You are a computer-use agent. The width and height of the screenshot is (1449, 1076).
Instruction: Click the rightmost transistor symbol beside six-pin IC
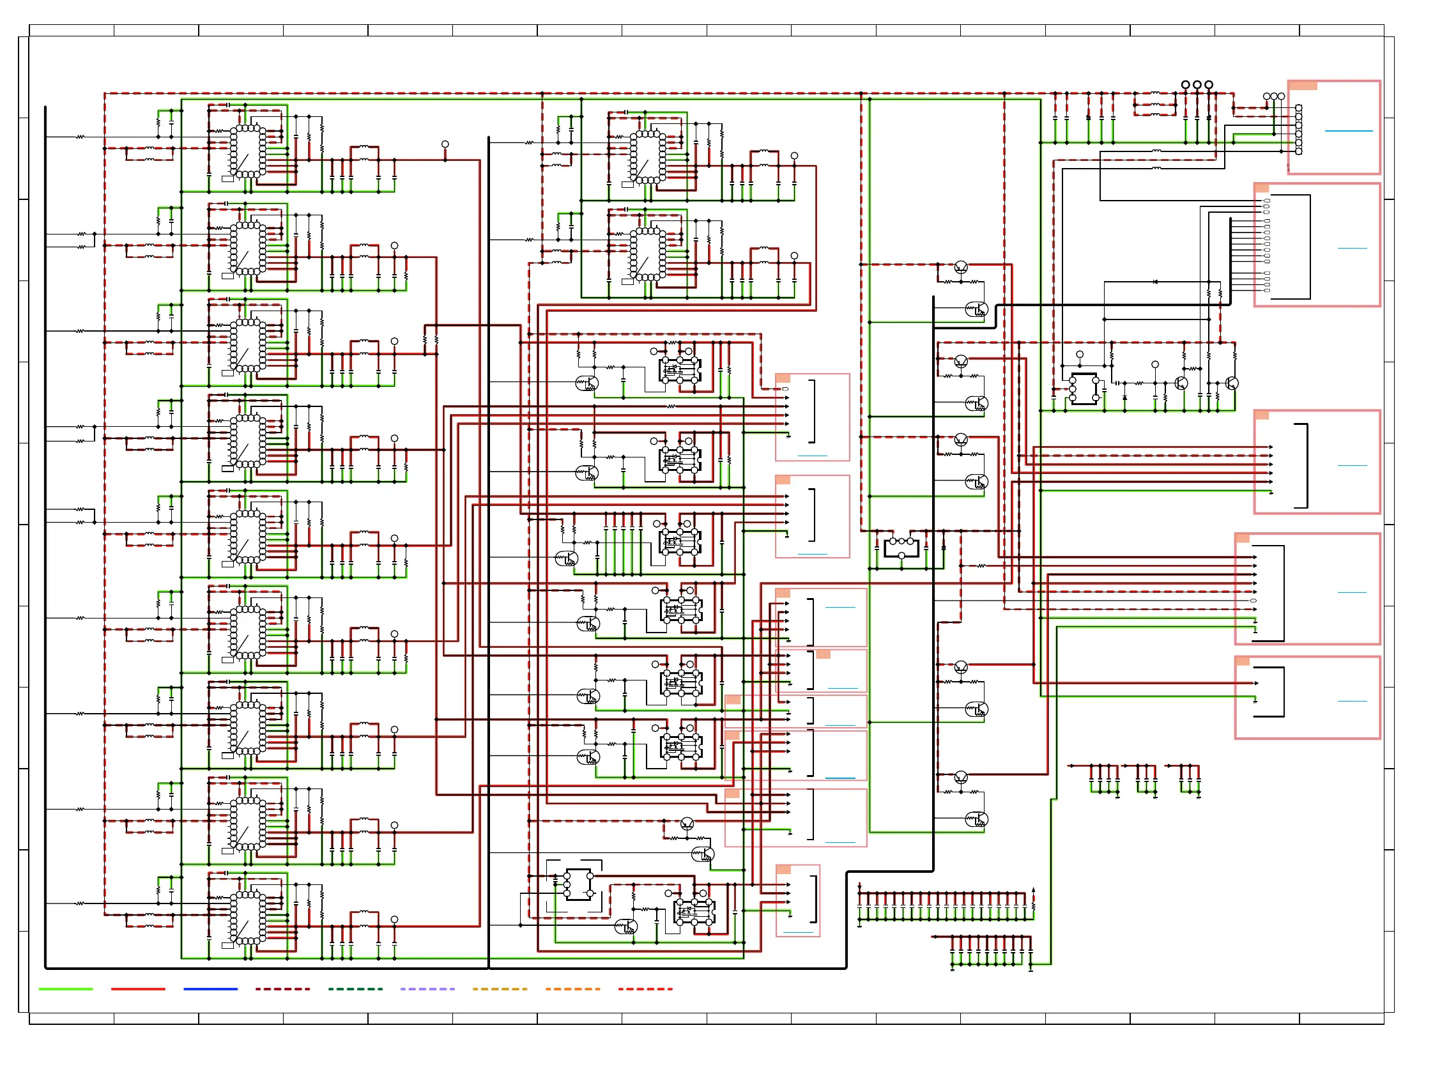pyautogui.click(x=1231, y=383)
